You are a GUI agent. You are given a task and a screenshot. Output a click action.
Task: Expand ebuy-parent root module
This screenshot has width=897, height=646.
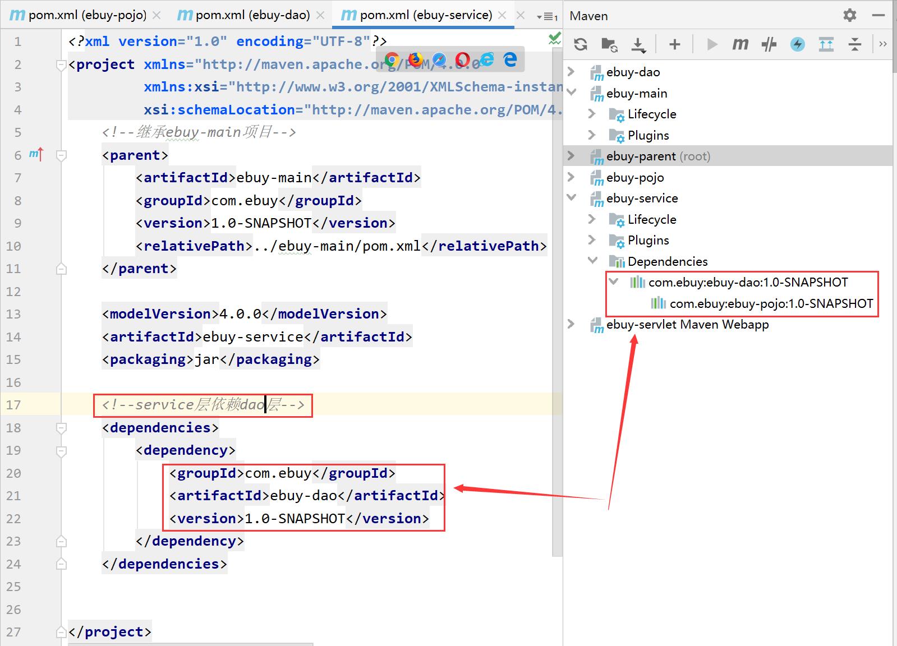pos(571,155)
